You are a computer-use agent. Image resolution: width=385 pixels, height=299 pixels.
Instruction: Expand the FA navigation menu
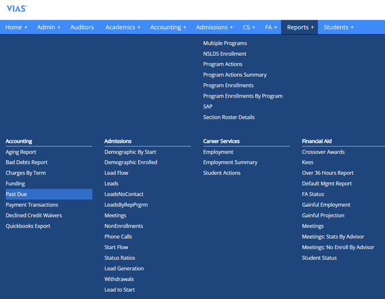(271, 27)
